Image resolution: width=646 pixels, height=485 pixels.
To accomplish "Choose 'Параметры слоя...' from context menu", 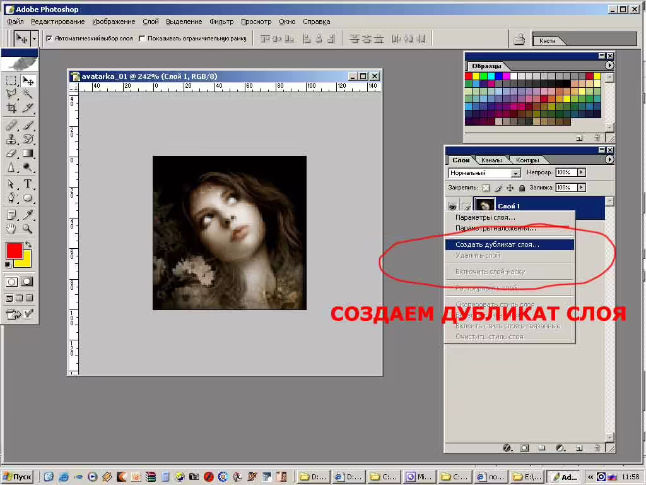I will [510, 217].
